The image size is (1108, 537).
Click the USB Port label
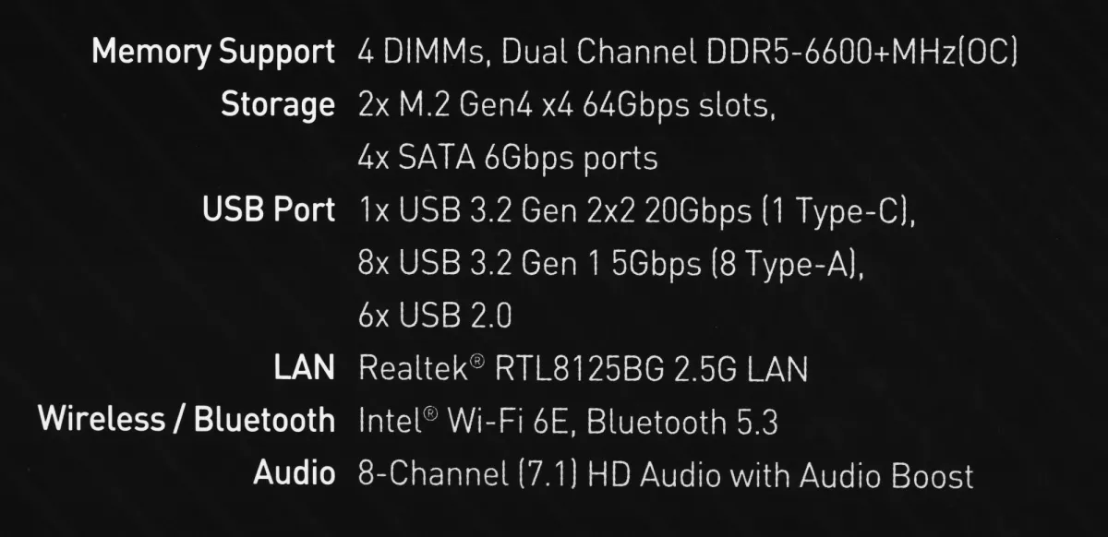point(268,210)
